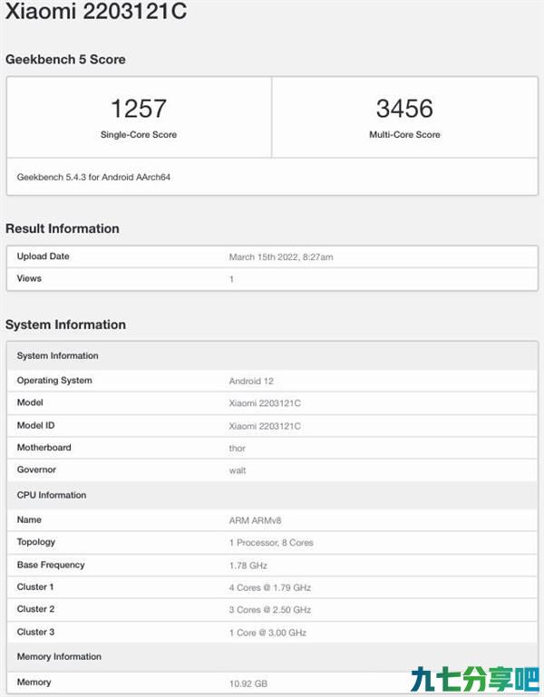Image resolution: width=544 pixels, height=697 pixels.
Task: Click the CPU 'Name' row label
Action: pyautogui.click(x=29, y=519)
